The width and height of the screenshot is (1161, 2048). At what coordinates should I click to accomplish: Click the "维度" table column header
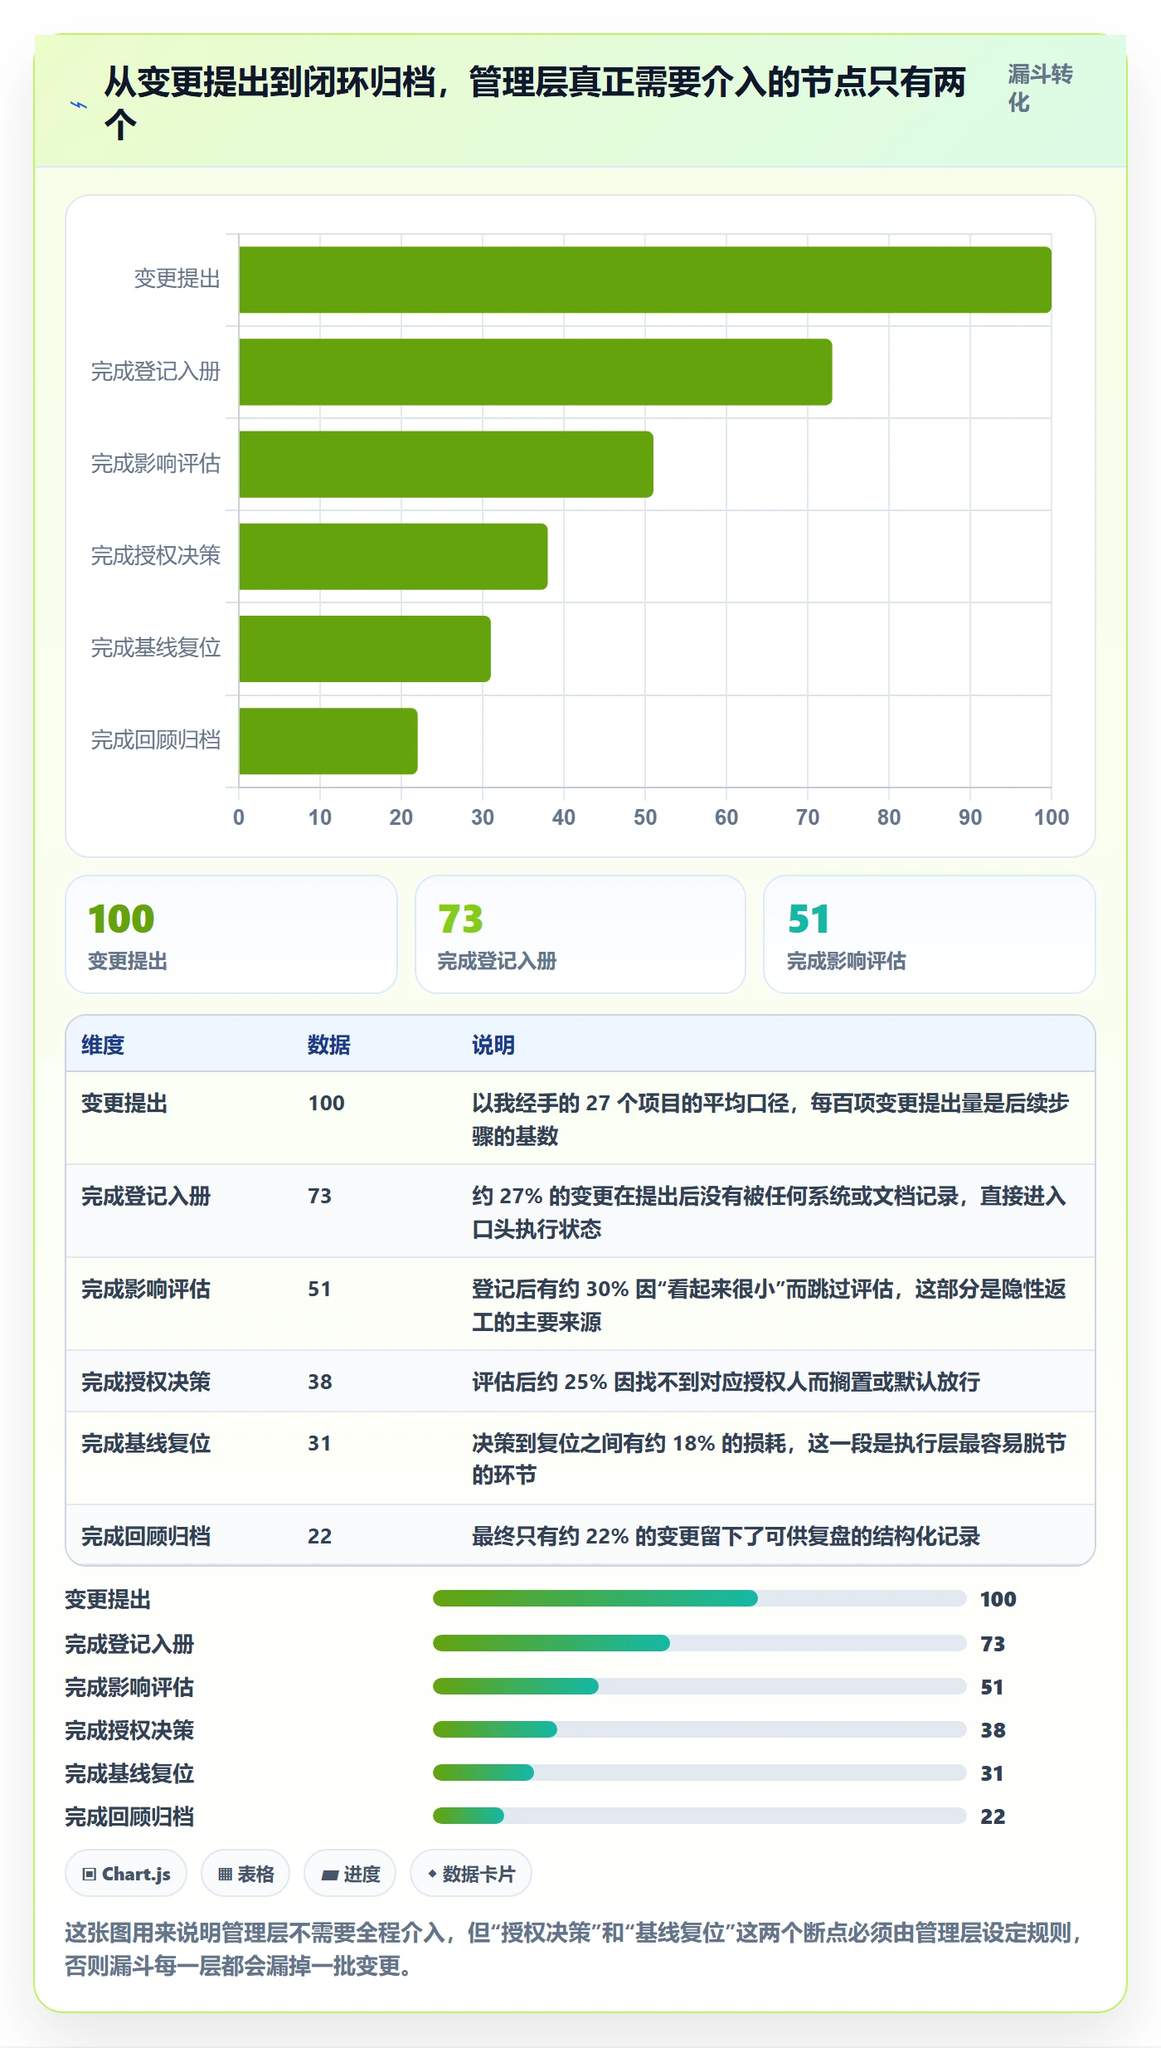103,1045
